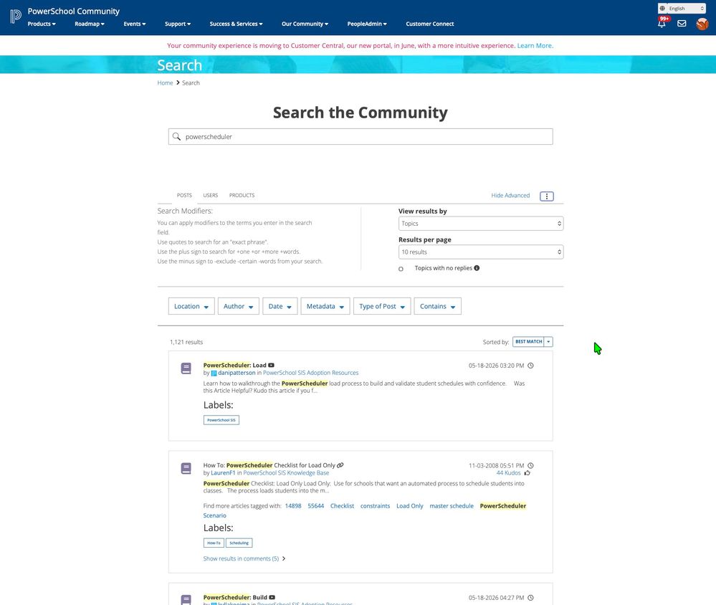Open the Results per page dropdown

481,252
